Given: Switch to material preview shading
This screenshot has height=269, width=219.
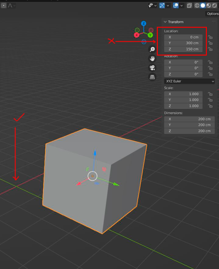Looking at the screenshot, I should point(209,6).
